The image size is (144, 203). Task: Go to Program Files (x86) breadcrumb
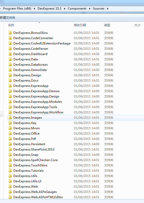pyautogui.click(x=17, y=9)
